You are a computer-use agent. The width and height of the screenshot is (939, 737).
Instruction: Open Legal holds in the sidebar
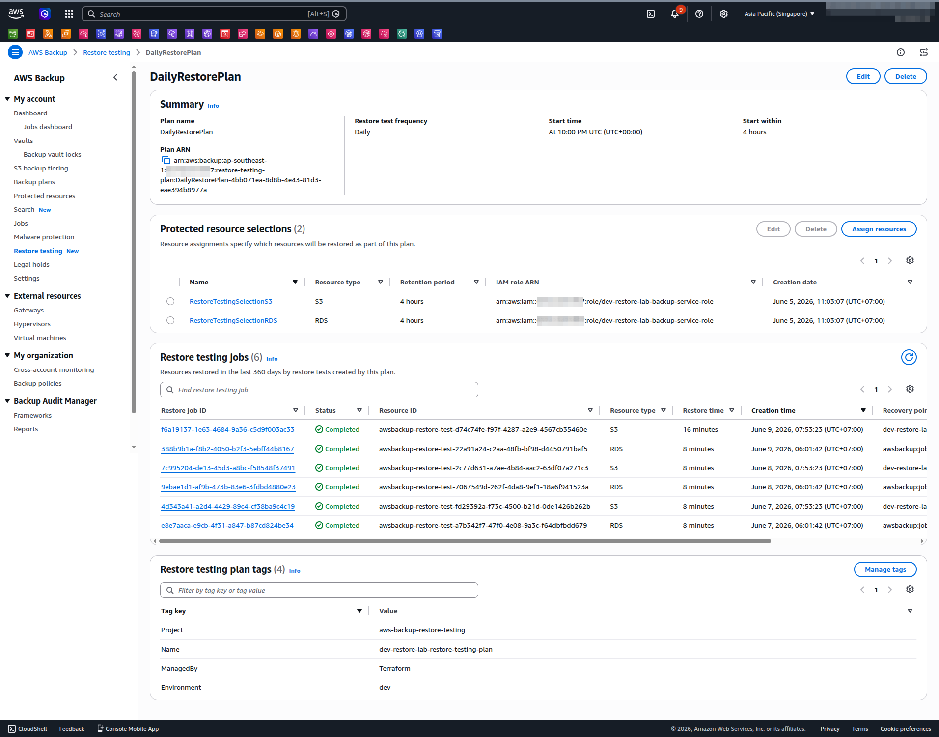31,264
